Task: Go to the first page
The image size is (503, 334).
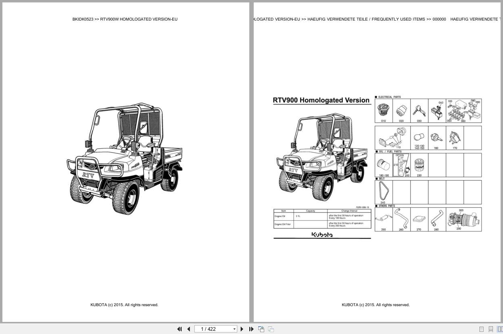Action: (179, 329)
